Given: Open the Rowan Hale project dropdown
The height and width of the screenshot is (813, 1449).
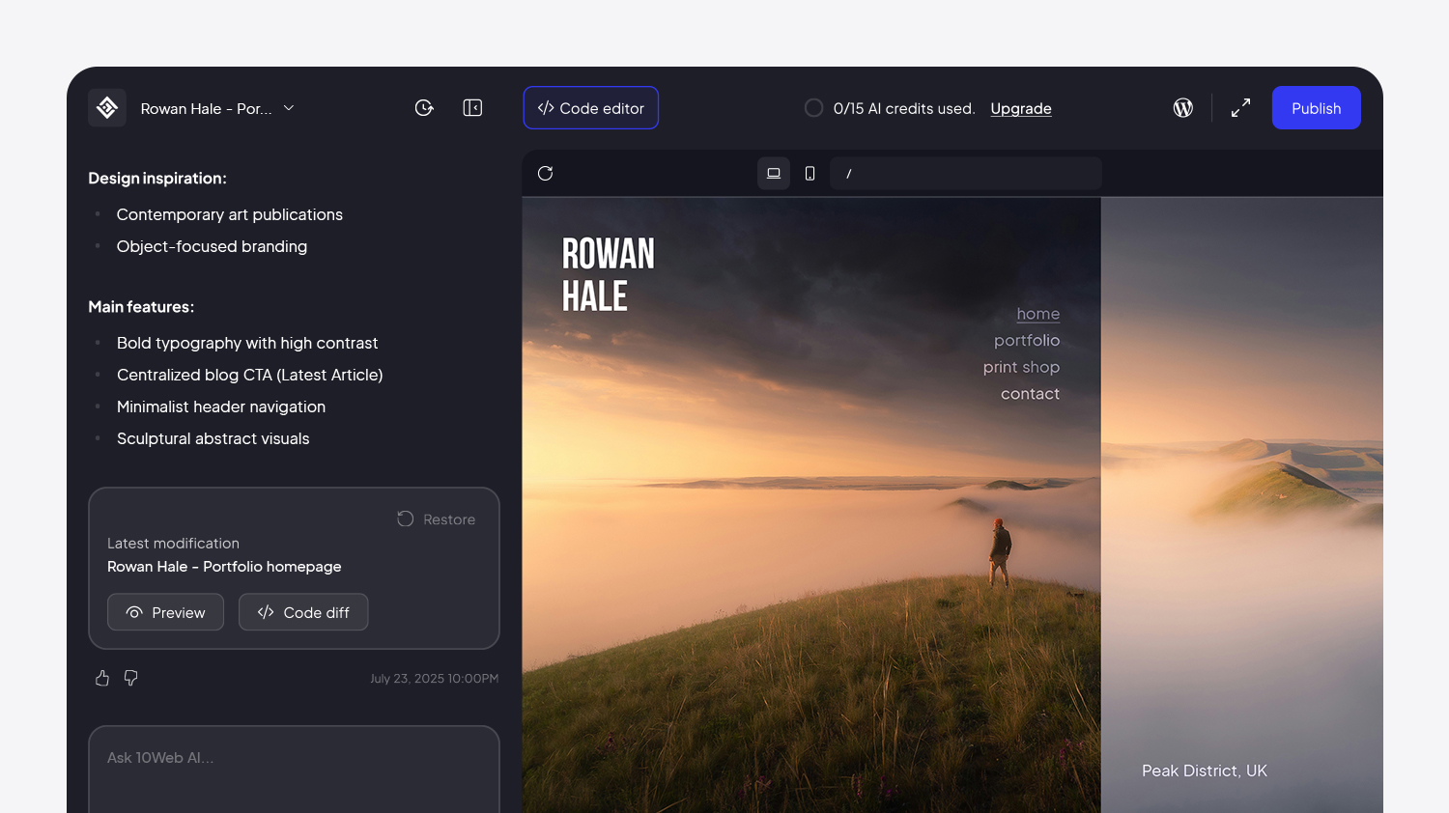Looking at the screenshot, I should [288, 108].
